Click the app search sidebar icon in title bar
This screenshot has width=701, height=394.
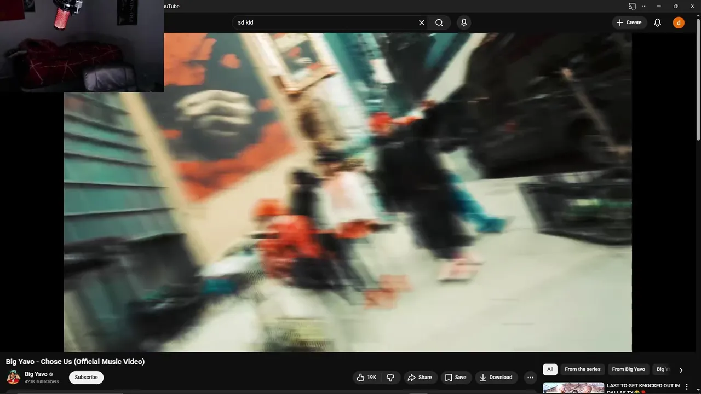[632, 6]
